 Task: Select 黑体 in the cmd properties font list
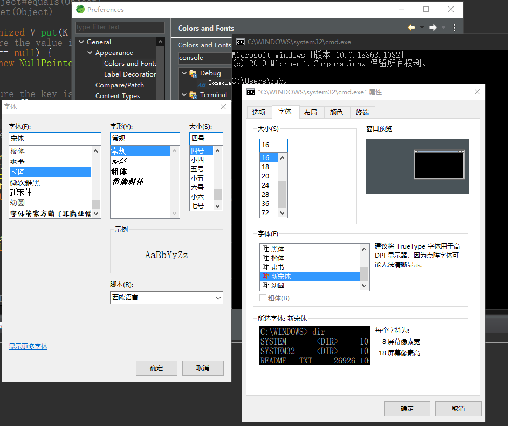[x=278, y=249]
